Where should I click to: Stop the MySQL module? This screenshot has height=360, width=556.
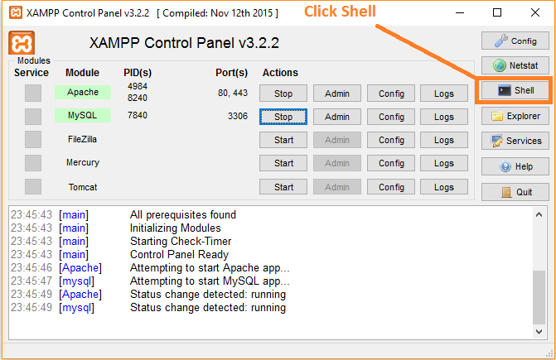coord(283,117)
